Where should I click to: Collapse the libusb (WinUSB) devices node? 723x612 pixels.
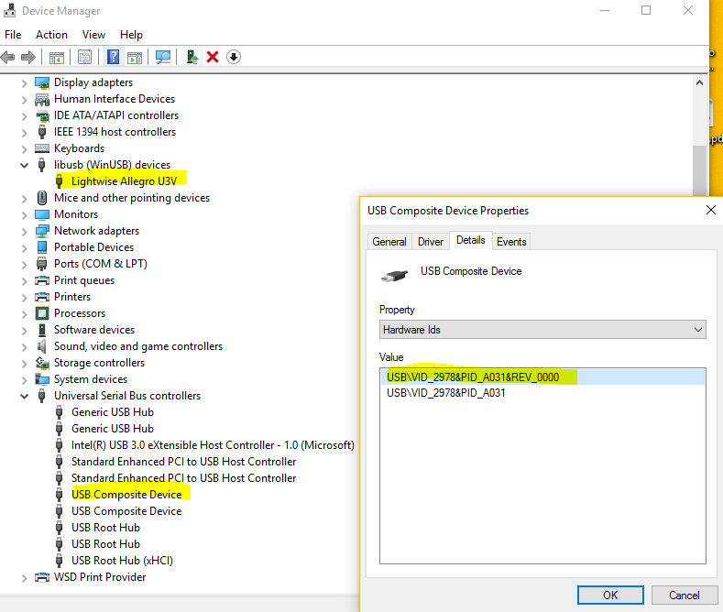(25, 165)
